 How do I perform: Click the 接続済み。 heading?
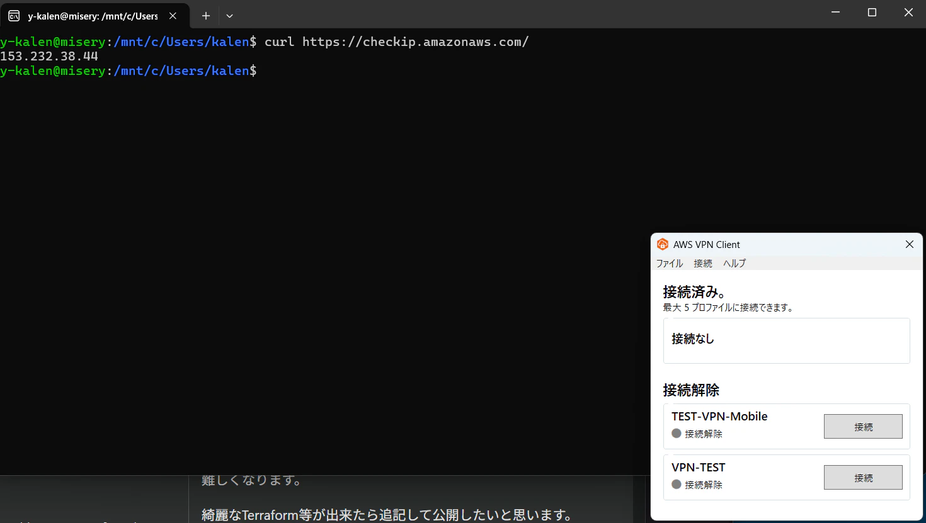(x=695, y=292)
